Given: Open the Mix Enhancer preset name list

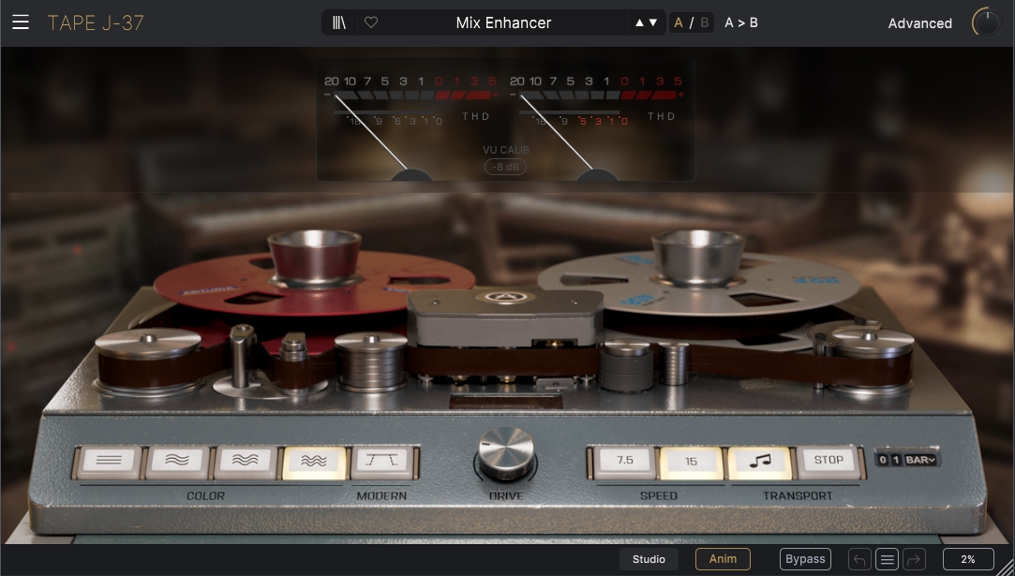Looking at the screenshot, I should point(503,22).
